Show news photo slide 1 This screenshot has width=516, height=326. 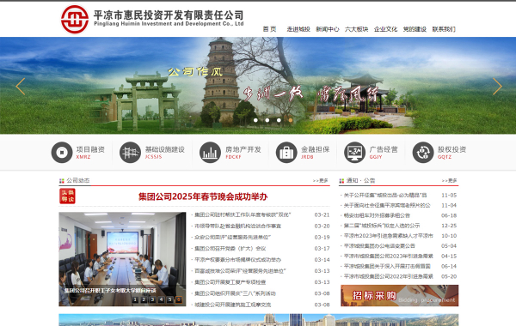pos(135,299)
